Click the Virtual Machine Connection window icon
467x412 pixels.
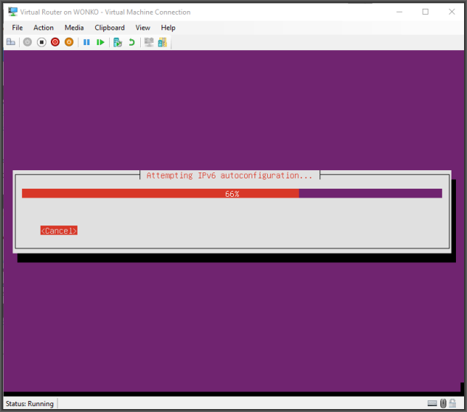point(13,12)
